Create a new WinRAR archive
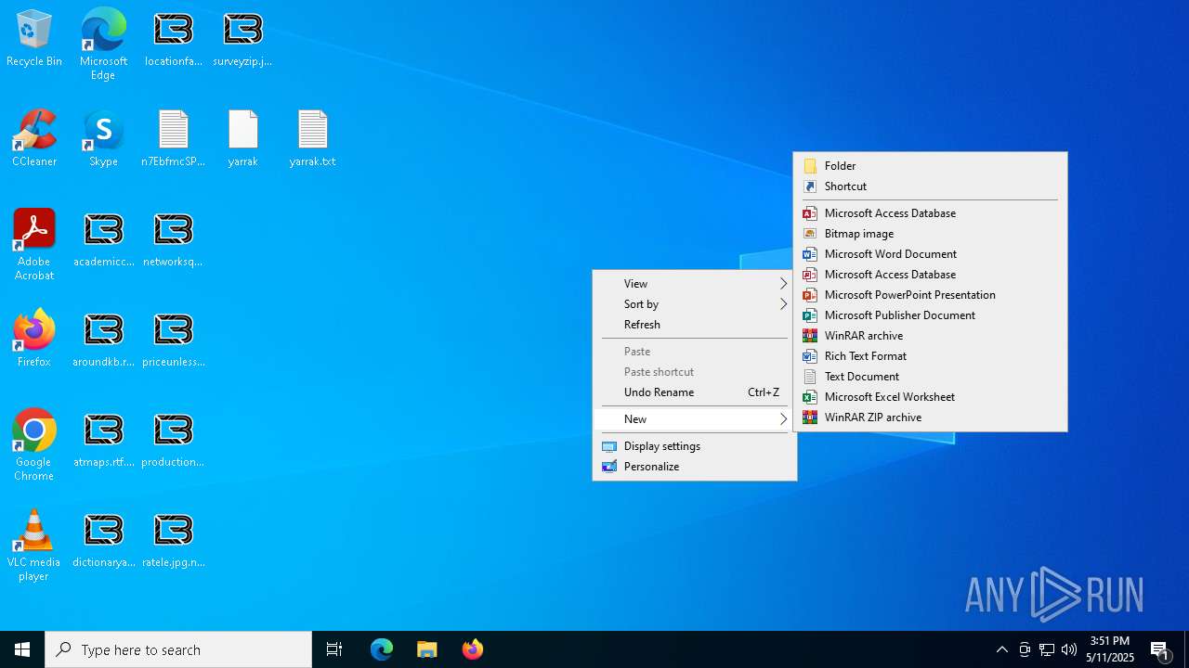 coord(930,336)
